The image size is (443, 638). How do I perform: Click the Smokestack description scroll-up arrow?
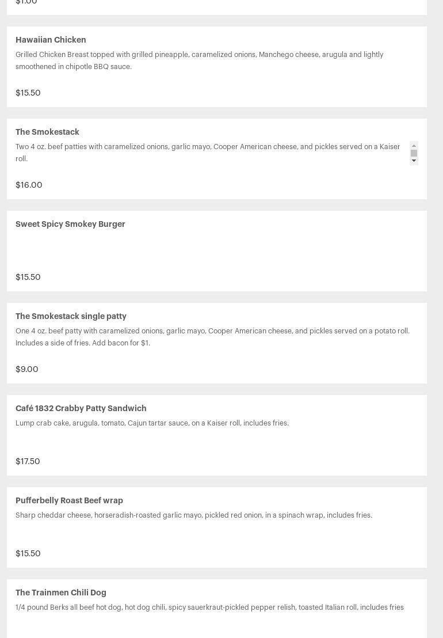click(414, 145)
